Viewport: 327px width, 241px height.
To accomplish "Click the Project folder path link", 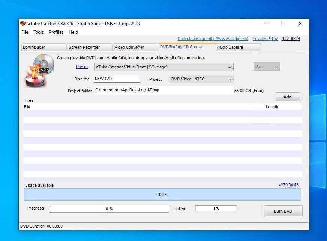I will click(x=127, y=90).
